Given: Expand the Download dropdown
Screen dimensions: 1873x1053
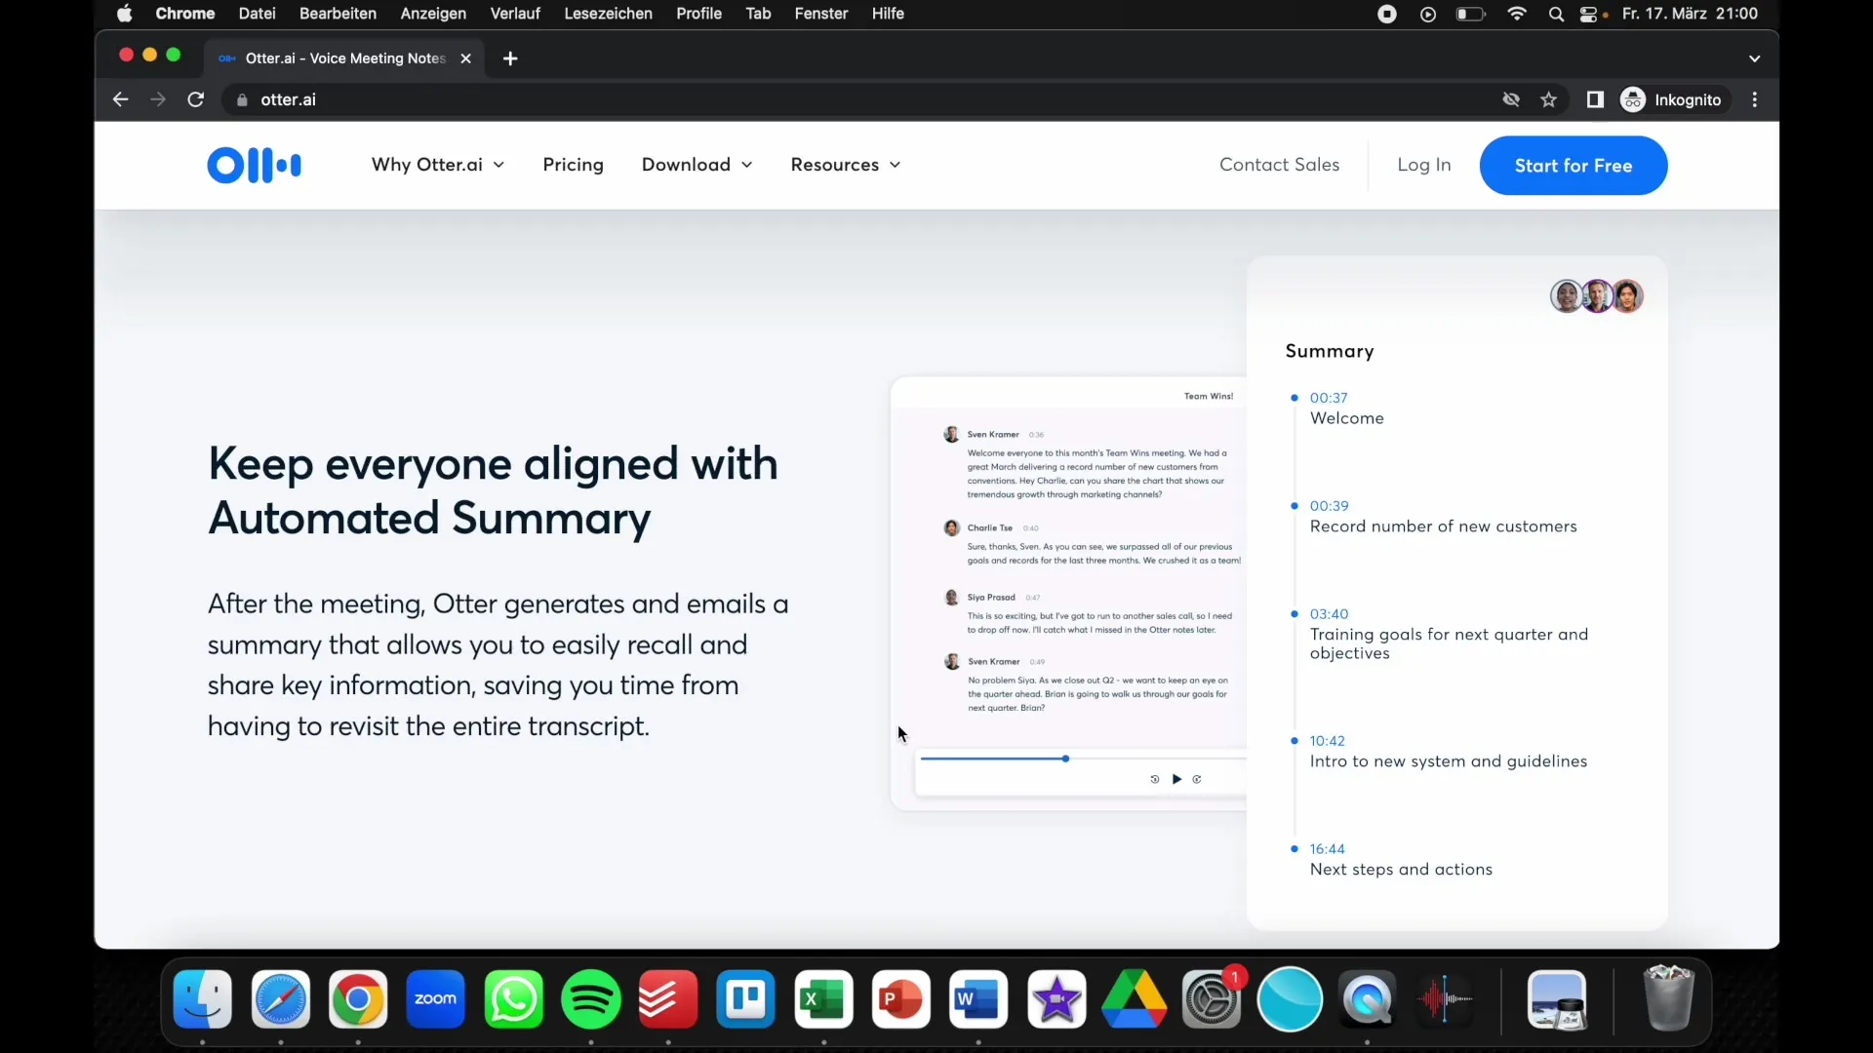Looking at the screenshot, I should click(x=697, y=165).
